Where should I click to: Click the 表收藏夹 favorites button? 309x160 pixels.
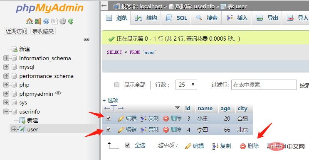pyautogui.click(x=43, y=31)
